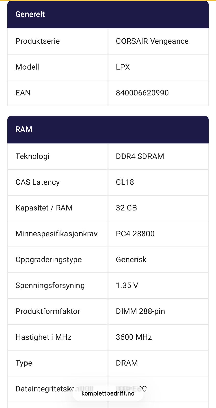Click the DDR4 SDRAM value
Viewport: 216px width, 408px height.
[x=140, y=156]
